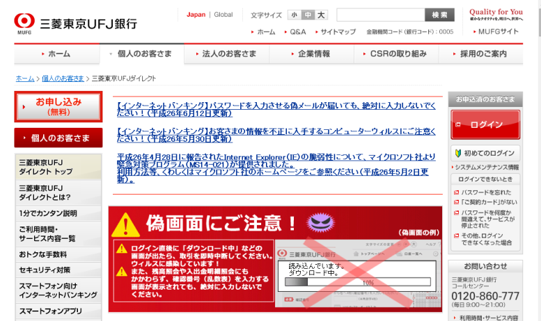Select large font size 大
Screen dimensions: 541x321
coord(320,15)
